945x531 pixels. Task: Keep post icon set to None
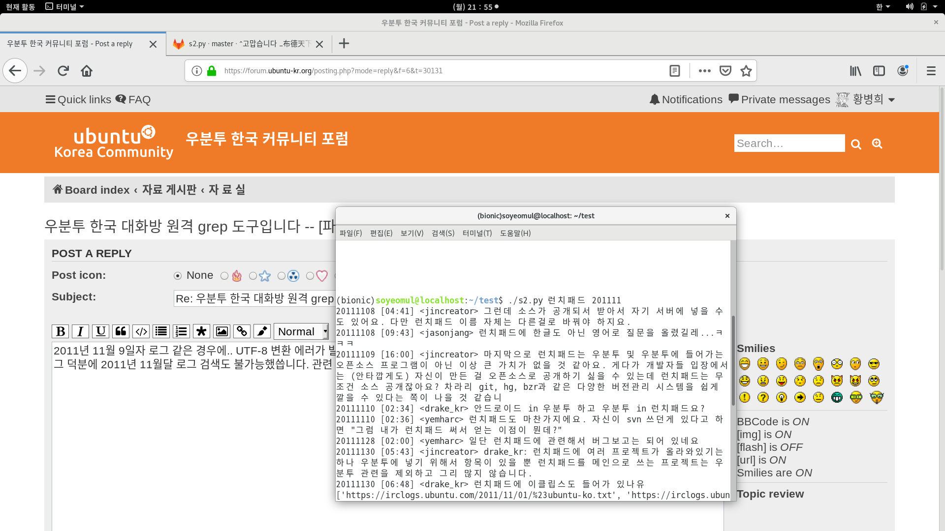(178, 276)
